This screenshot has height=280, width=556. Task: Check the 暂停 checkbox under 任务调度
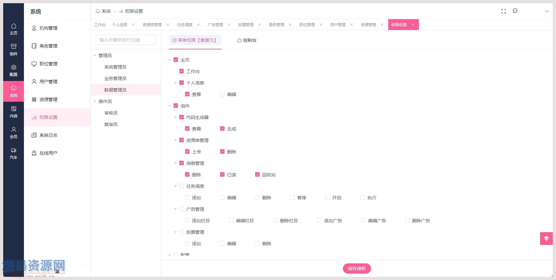point(293,197)
